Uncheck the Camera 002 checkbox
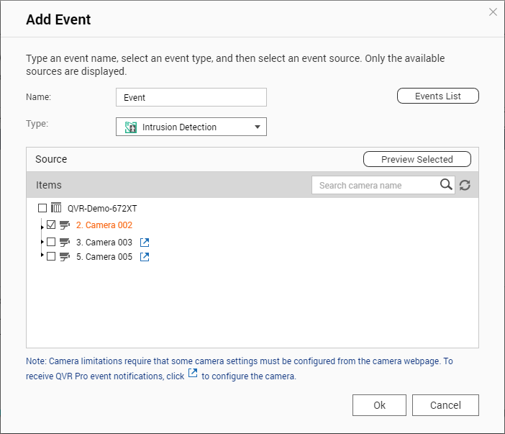 (x=51, y=225)
